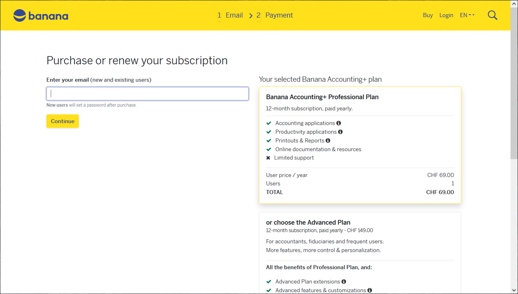Open the Buy page from the navigation
The height and width of the screenshot is (294, 518).
pyautogui.click(x=428, y=15)
